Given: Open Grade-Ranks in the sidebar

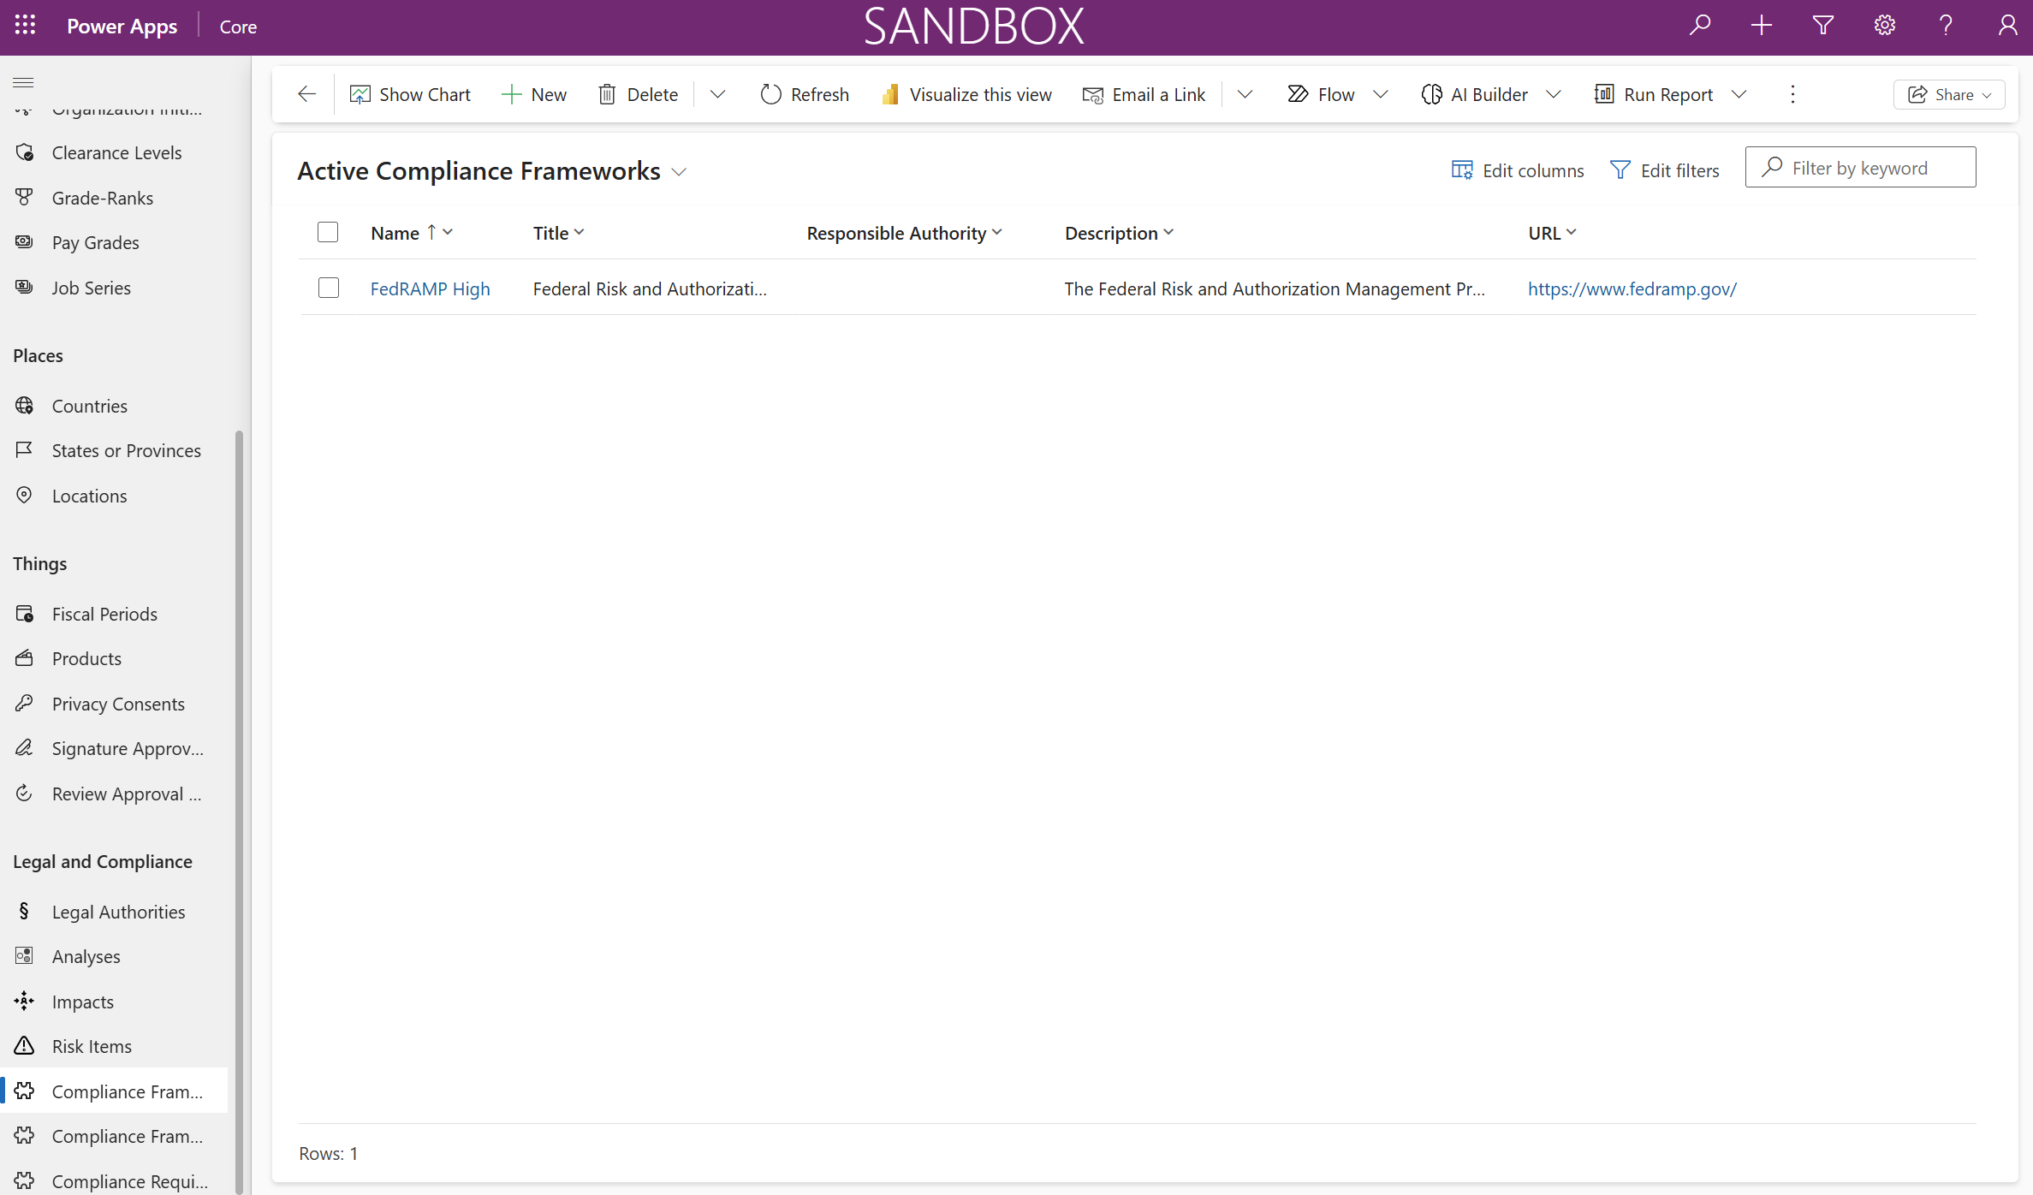Looking at the screenshot, I should (x=115, y=198).
